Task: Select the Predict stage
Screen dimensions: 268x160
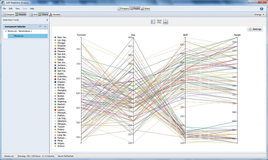Action: (135, 9)
